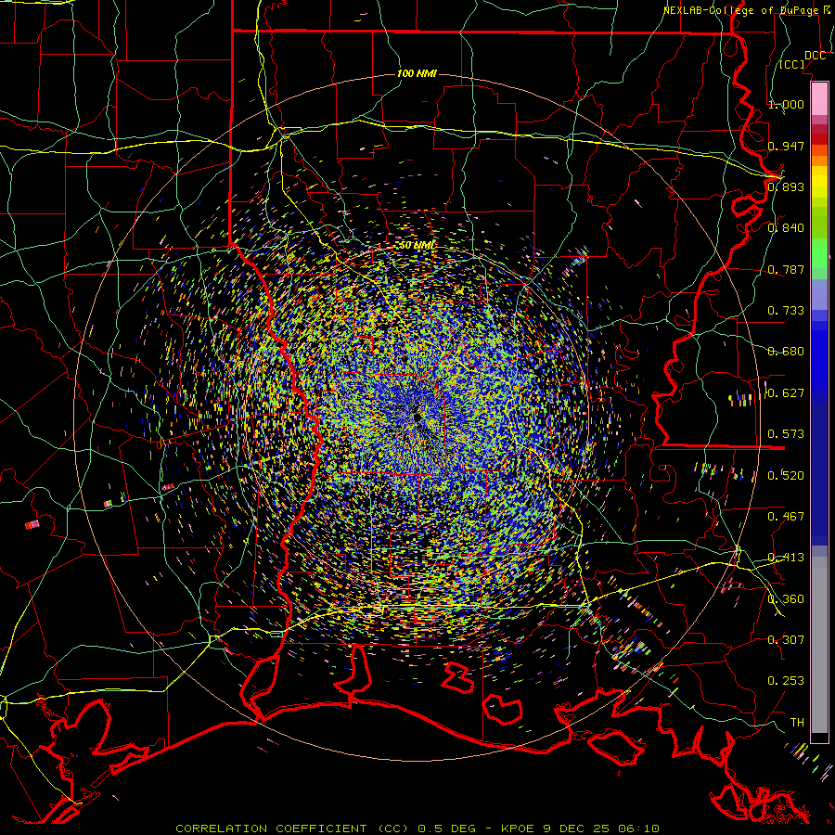Click the 0.467 legend value
835x835 pixels.
786,517
